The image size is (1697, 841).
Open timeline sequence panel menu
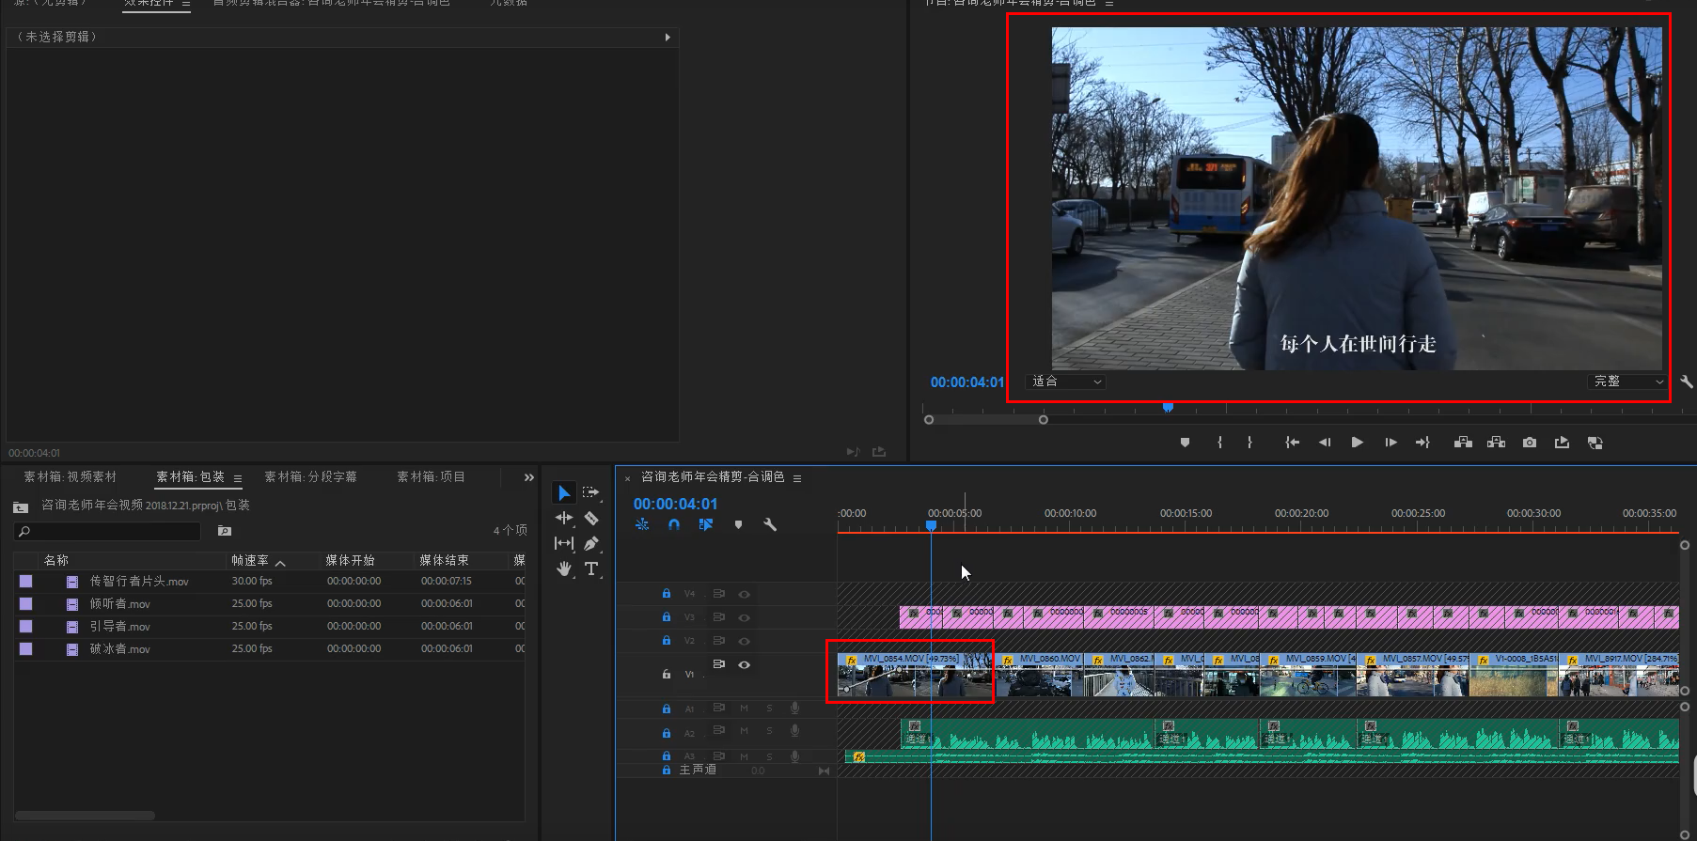pos(797,478)
